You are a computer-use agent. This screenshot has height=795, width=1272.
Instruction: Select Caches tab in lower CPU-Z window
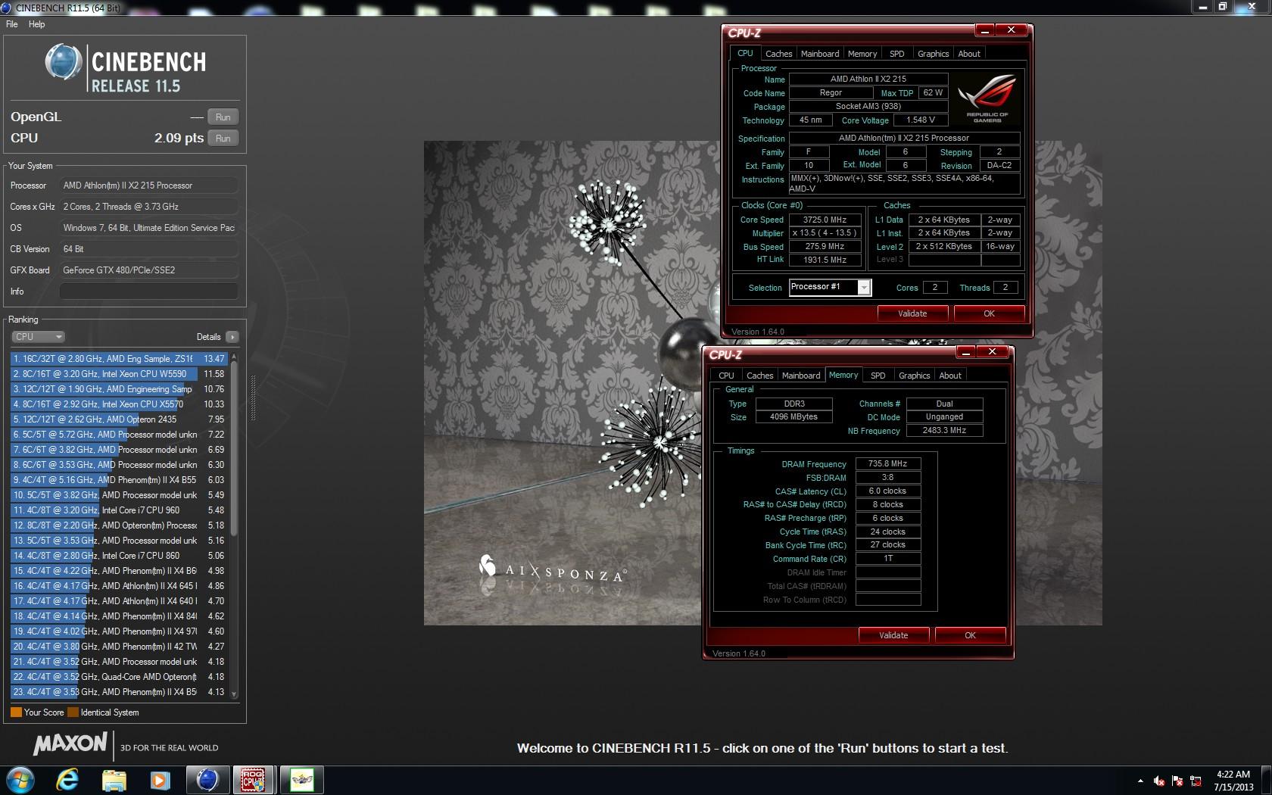(759, 376)
